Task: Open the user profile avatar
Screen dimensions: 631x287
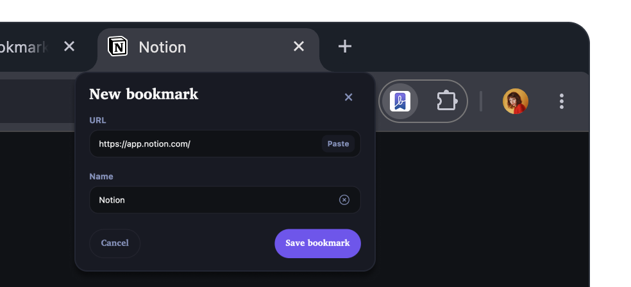Action: [515, 101]
